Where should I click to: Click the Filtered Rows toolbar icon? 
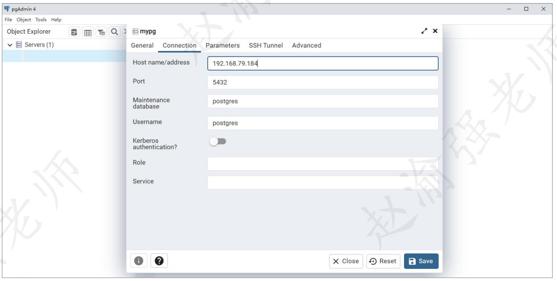(x=101, y=32)
